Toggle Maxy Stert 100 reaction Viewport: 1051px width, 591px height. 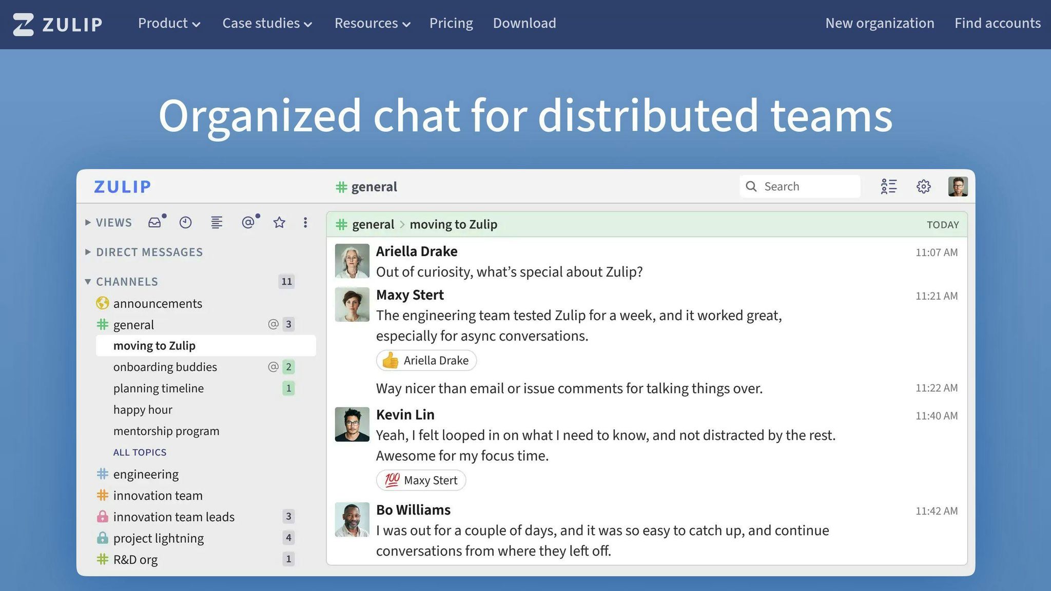pyautogui.click(x=421, y=480)
